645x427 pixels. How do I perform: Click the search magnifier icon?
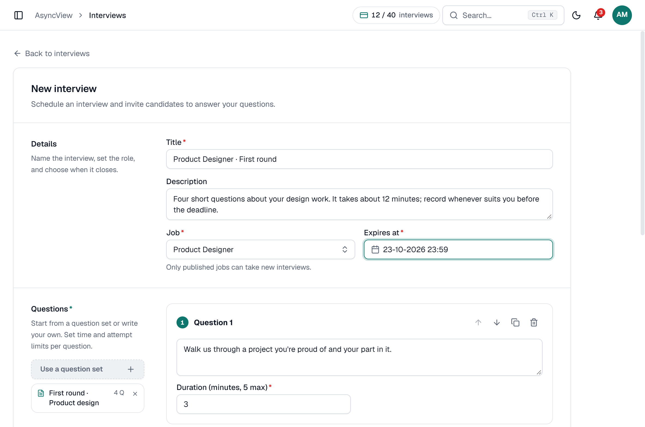pyautogui.click(x=454, y=15)
